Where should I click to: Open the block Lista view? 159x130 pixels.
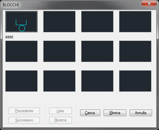(x=60, y=111)
